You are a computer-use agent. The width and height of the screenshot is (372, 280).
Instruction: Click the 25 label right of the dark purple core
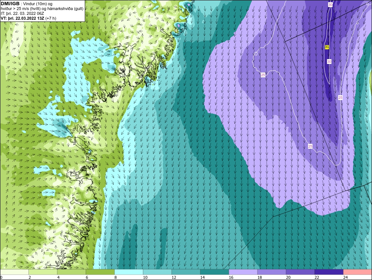(340, 97)
